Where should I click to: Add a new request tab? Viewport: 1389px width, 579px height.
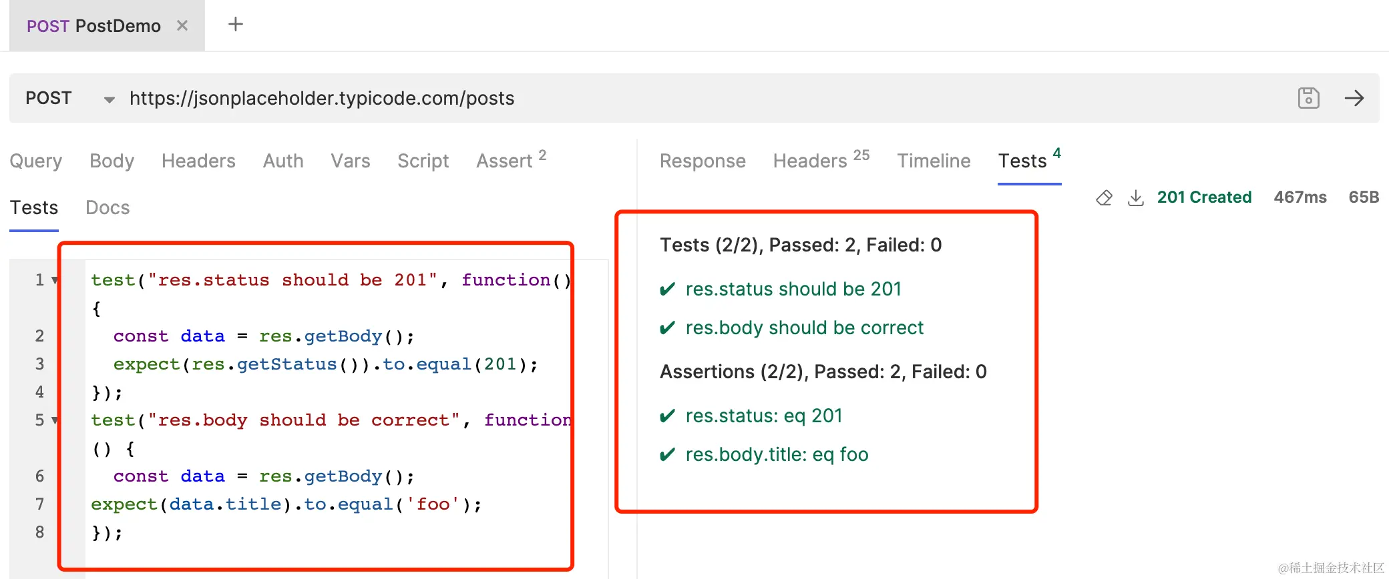(235, 25)
